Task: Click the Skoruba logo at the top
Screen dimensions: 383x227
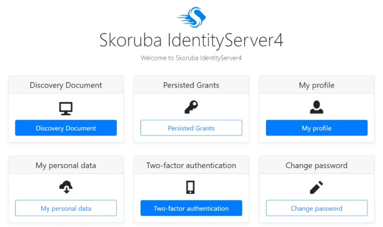Action: (191, 17)
